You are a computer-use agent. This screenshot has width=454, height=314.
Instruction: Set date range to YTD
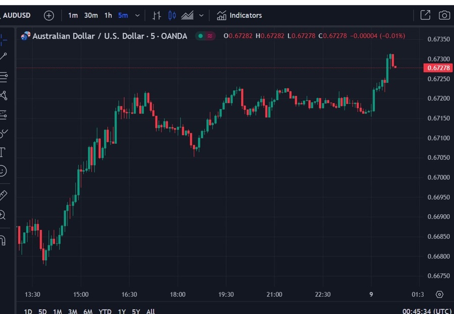click(105, 311)
